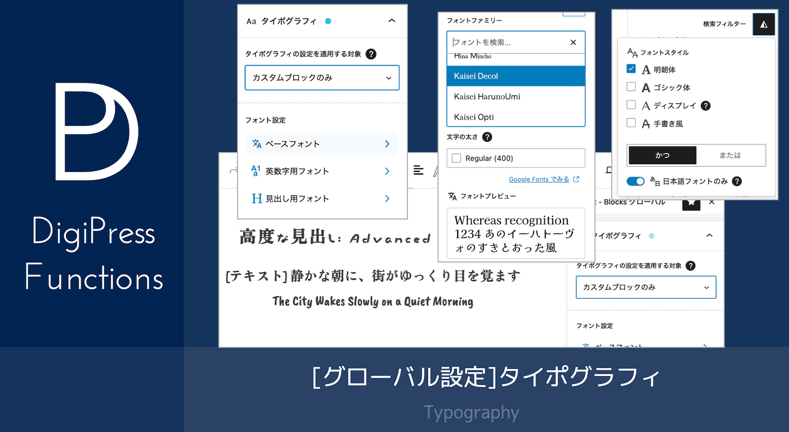Click the 見出し用フォント H icon

coord(257,199)
